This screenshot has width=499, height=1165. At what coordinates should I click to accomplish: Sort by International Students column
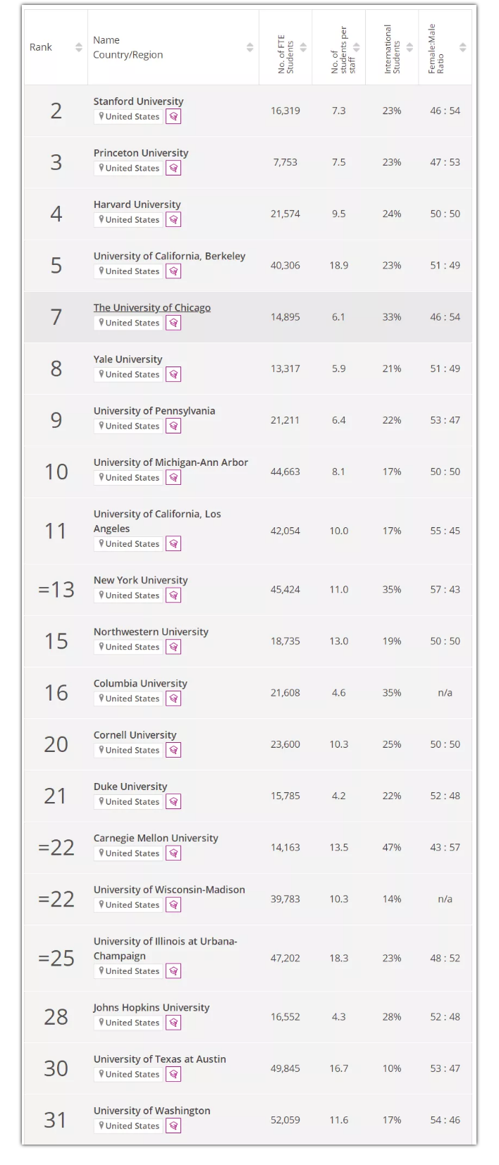[409, 47]
